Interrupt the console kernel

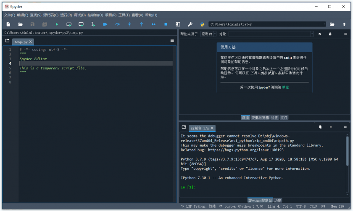331,127
